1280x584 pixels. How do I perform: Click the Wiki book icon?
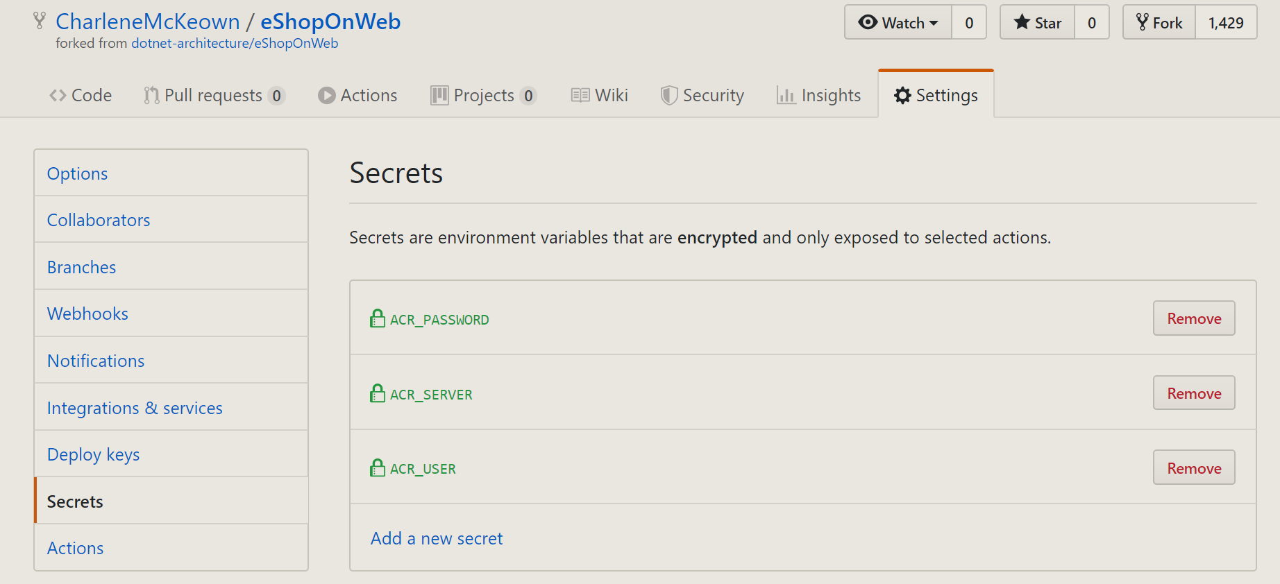580,95
